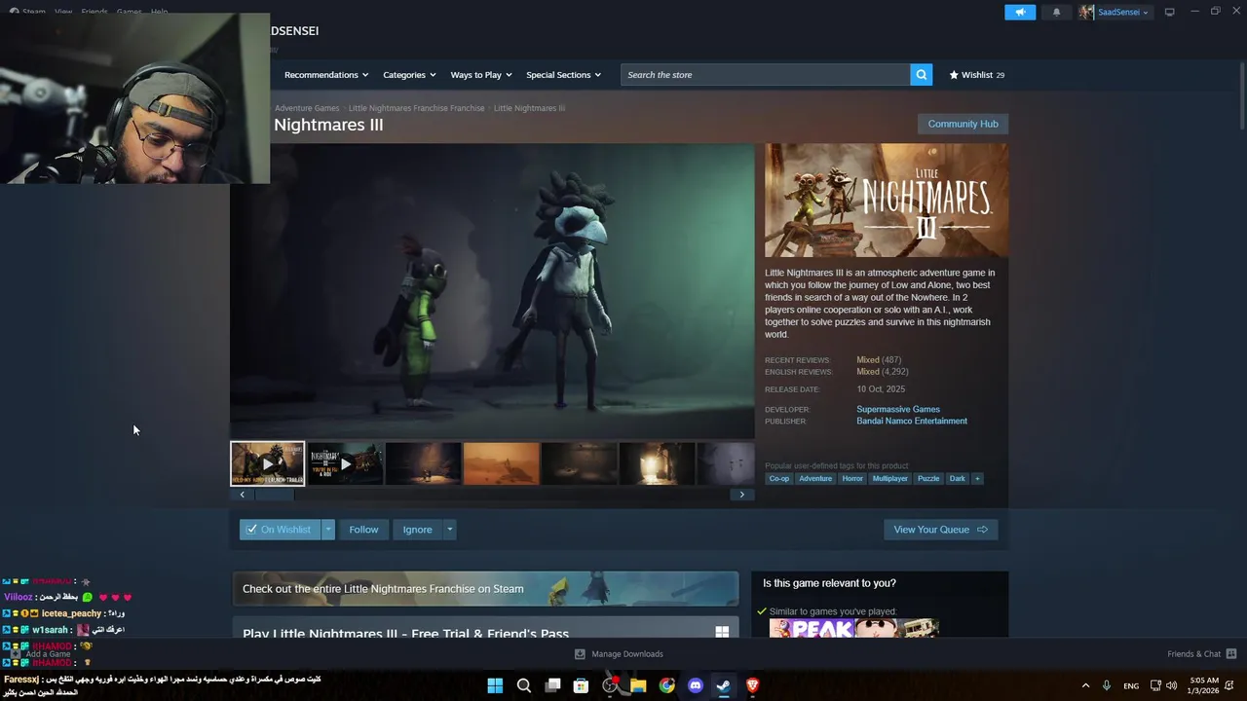The width and height of the screenshot is (1247, 701).
Task: Open Supermassive Games developer link
Action: point(898,410)
